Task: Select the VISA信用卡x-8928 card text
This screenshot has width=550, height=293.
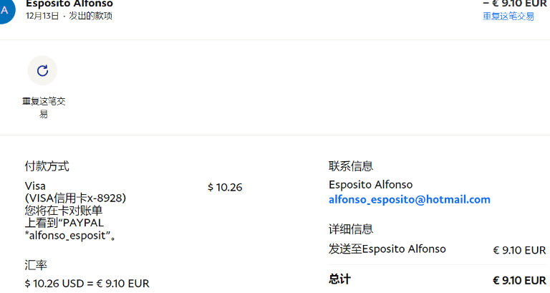Action: pos(75,198)
